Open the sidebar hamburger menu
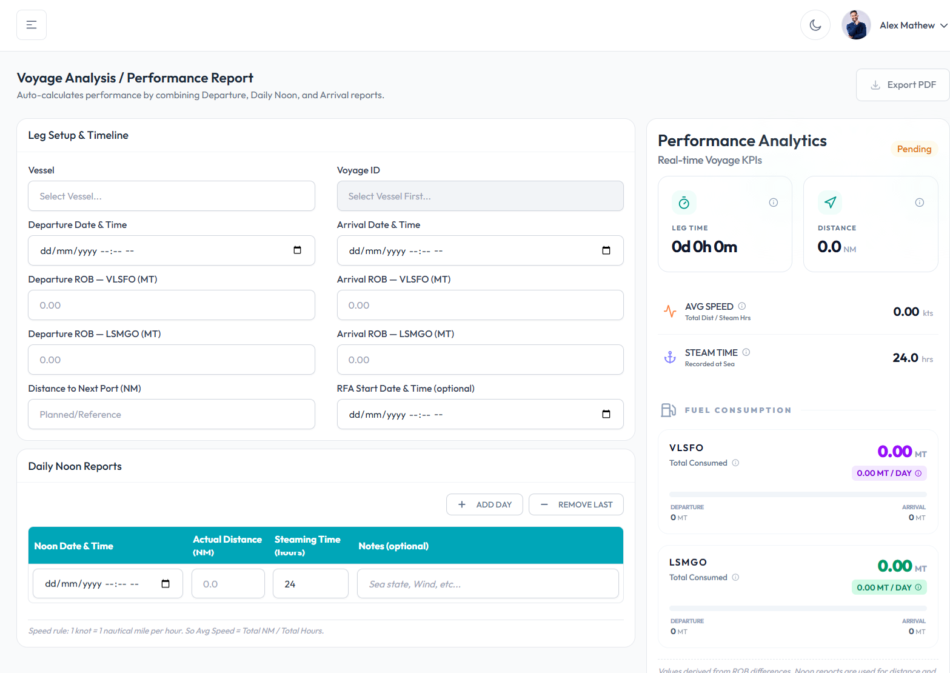The image size is (950, 673). (x=31, y=24)
